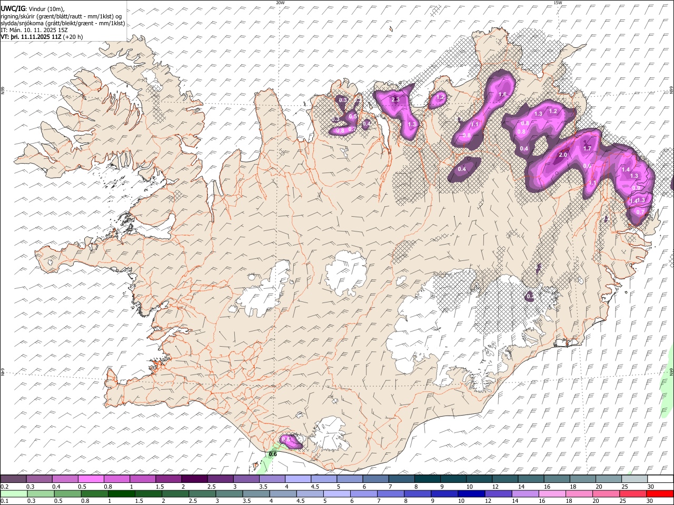Pick the 7 blue swatch in the lower rain legend
The image size is (674, 505).
point(391,494)
